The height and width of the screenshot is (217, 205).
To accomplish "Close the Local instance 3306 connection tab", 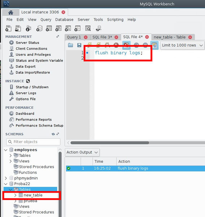I will coord(63,12).
